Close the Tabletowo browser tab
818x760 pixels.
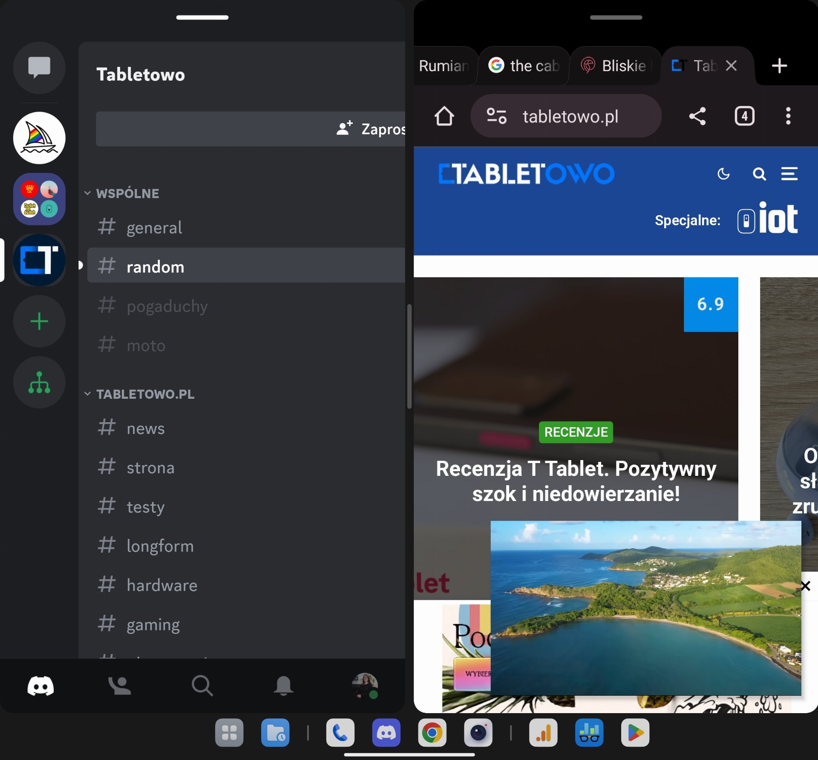731,66
